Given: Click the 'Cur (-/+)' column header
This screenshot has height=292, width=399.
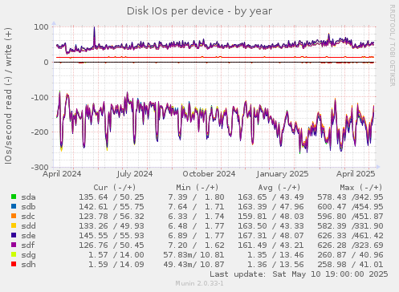Looking at the screenshot, I should coord(115,188).
